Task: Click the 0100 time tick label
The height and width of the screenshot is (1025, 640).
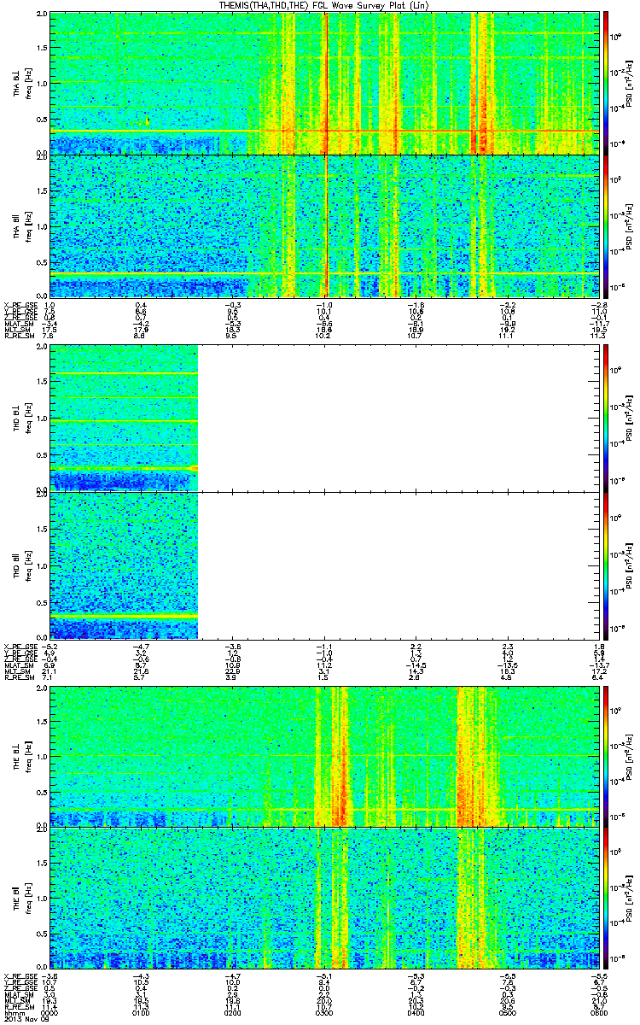Action: click(142, 1011)
